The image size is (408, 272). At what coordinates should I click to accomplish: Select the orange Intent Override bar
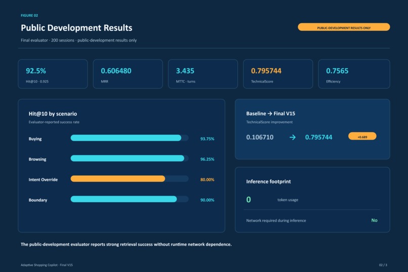[117, 179]
